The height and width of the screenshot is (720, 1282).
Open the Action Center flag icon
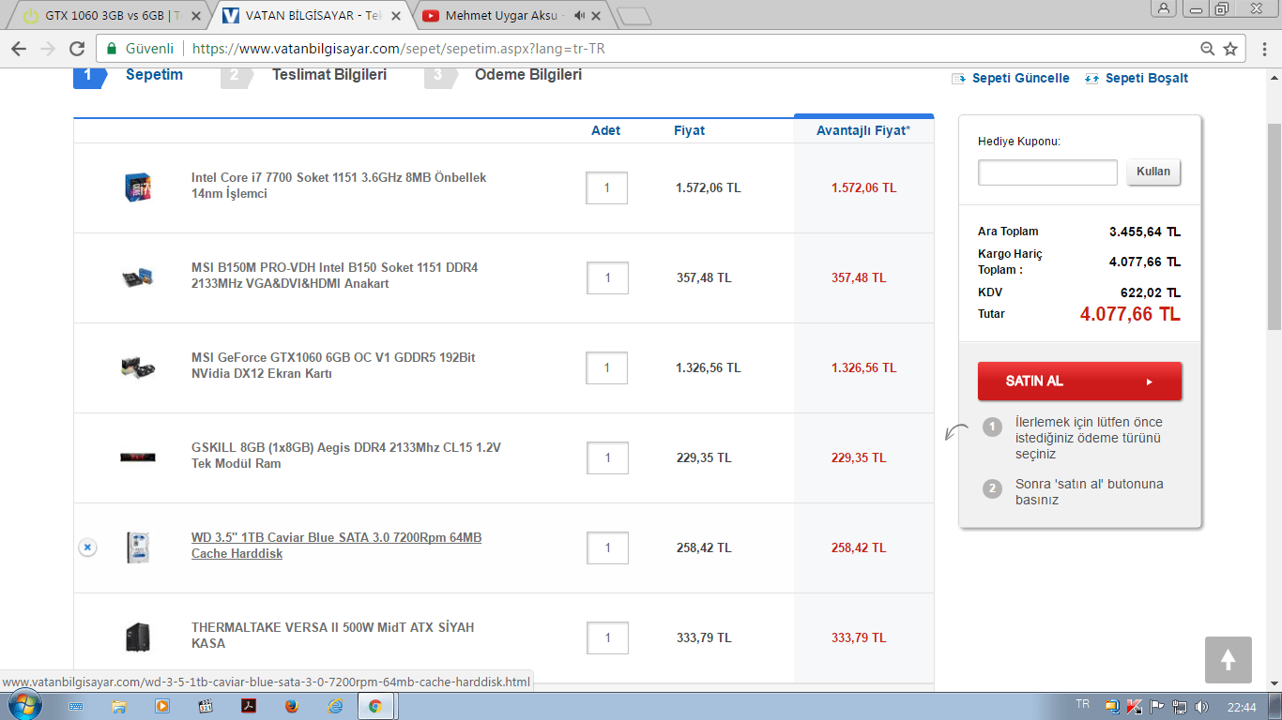pyautogui.click(x=1157, y=706)
